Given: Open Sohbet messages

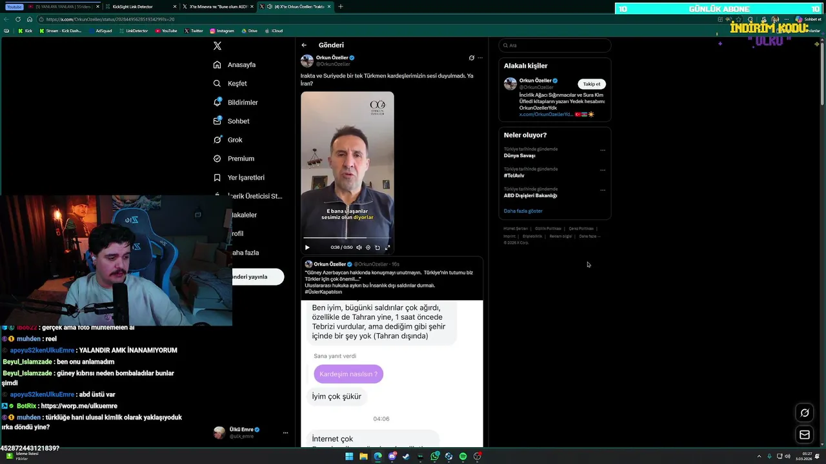Looking at the screenshot, I should (x=231, y=121).
